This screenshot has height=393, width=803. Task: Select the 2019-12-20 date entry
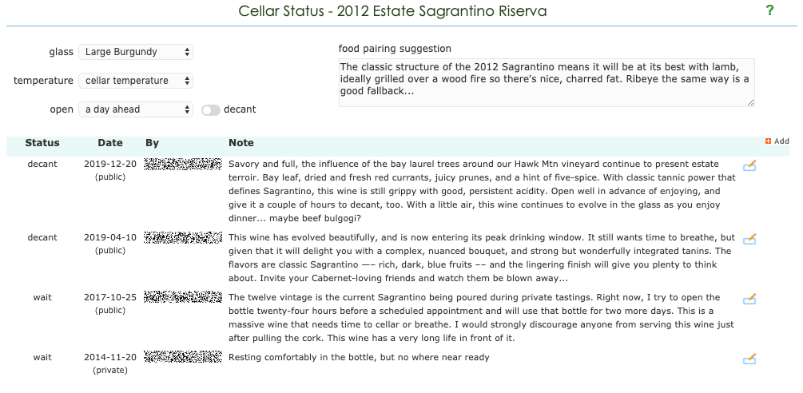tap(110, 164)
